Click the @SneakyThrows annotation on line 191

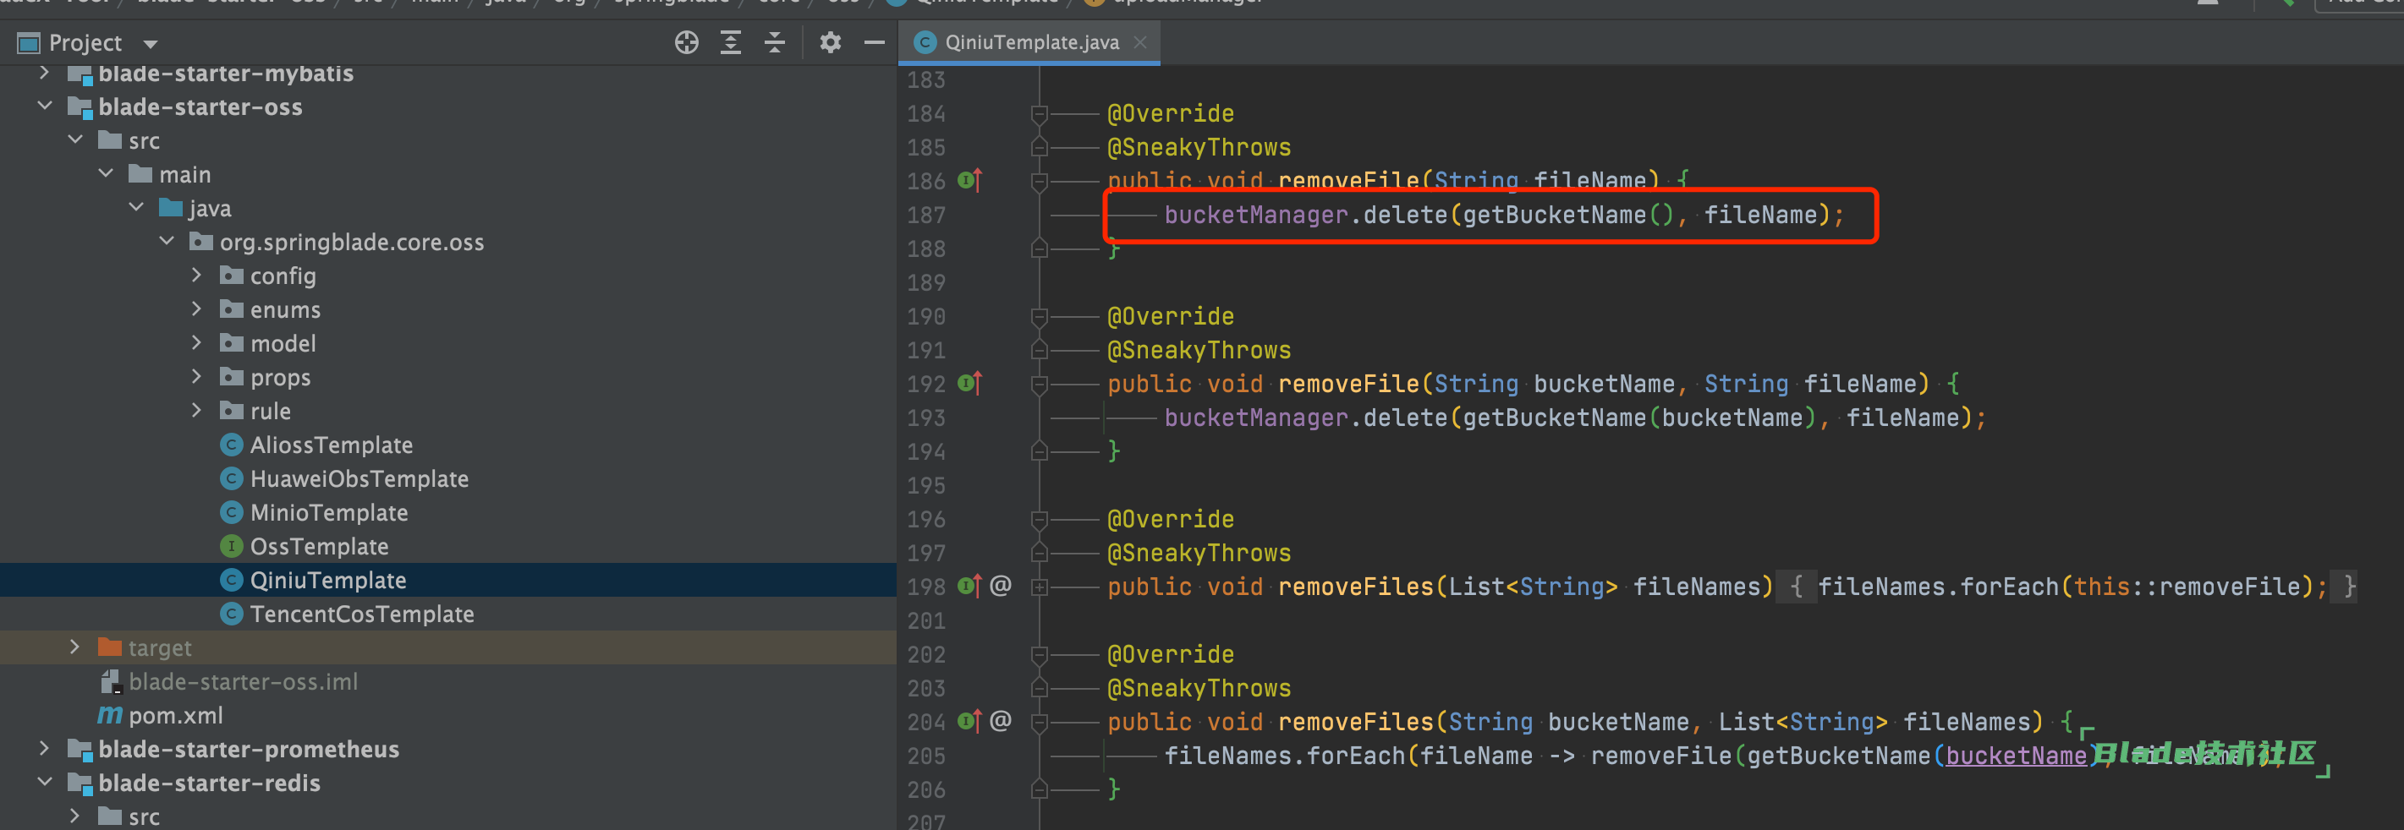[1199, 350]
